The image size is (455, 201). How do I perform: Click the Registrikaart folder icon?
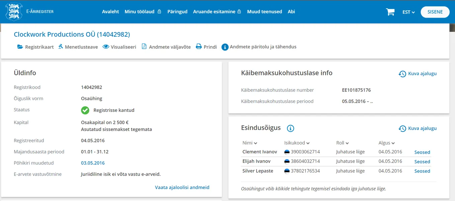pyautogui.click(x=20, y=47)
